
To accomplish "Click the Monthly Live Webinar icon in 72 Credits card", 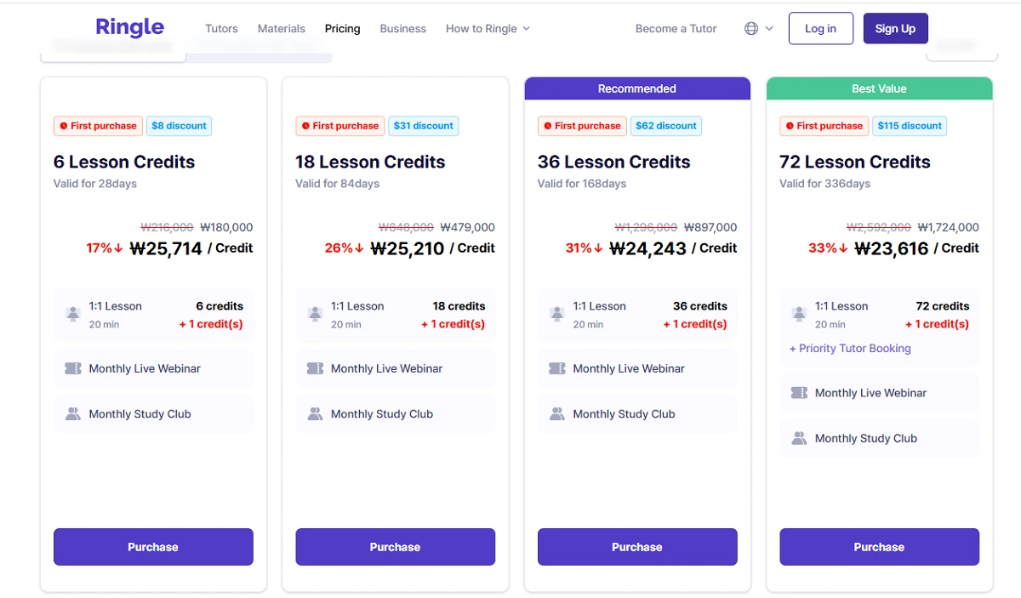I will coord(799,393).
